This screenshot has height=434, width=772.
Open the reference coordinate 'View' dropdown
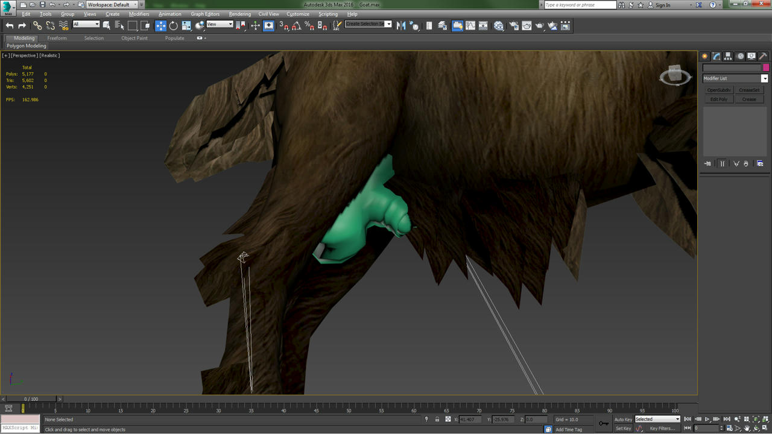click(220, 25)
